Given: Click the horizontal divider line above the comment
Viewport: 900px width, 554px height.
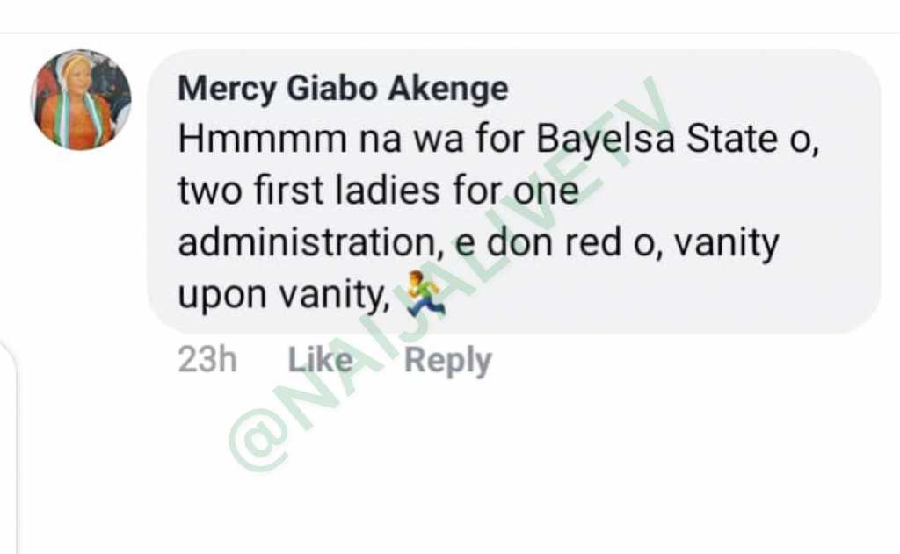Looking at the screenshot, I should (x=450, y=34).
